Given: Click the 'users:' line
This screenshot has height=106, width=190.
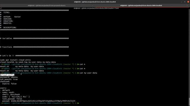Looking at the screenshot, I should 3,88.
